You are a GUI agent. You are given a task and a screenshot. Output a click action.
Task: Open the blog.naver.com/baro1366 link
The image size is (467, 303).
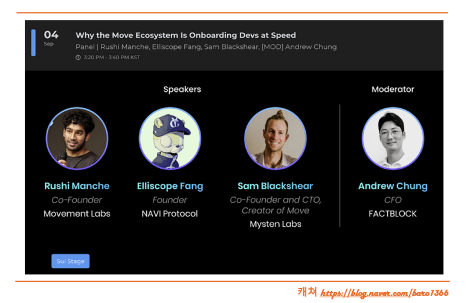click(x=384, y=293)
